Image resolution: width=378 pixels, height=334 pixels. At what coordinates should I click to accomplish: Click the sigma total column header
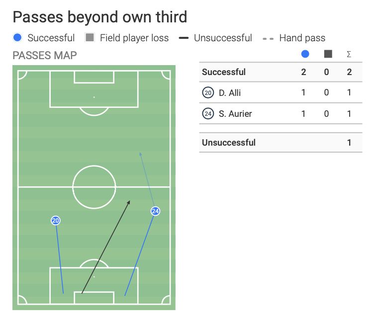tap(349, 54)
